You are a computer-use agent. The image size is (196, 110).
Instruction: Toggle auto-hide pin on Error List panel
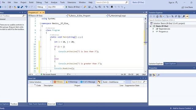pos(143,78)
